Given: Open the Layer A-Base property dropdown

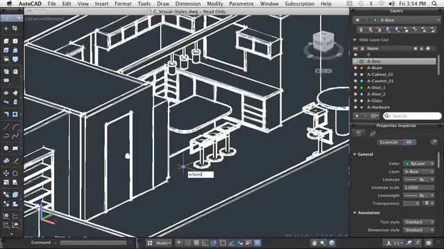Looking at the screenshot, I should click(x=419, y=172).
